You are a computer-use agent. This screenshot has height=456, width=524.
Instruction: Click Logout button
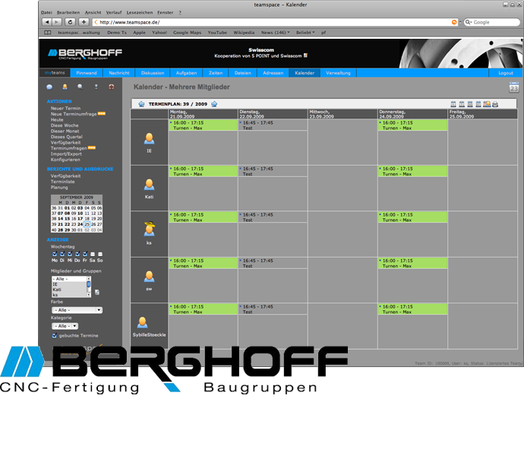click(x=506, y=73)
